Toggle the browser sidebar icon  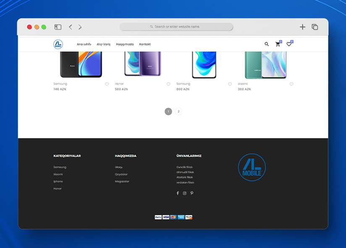coord(58,27)
